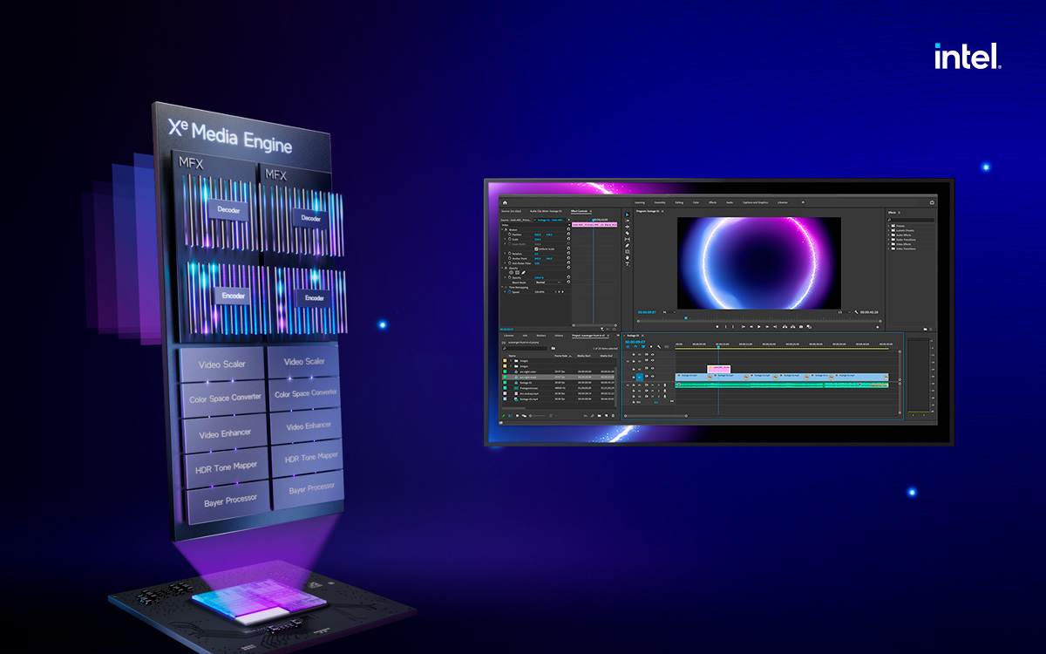Image resolution: width=1046 pixels, height=654 pixels.
Task: Expand the Audio Transitions folder
Action: tap(888, 240)
